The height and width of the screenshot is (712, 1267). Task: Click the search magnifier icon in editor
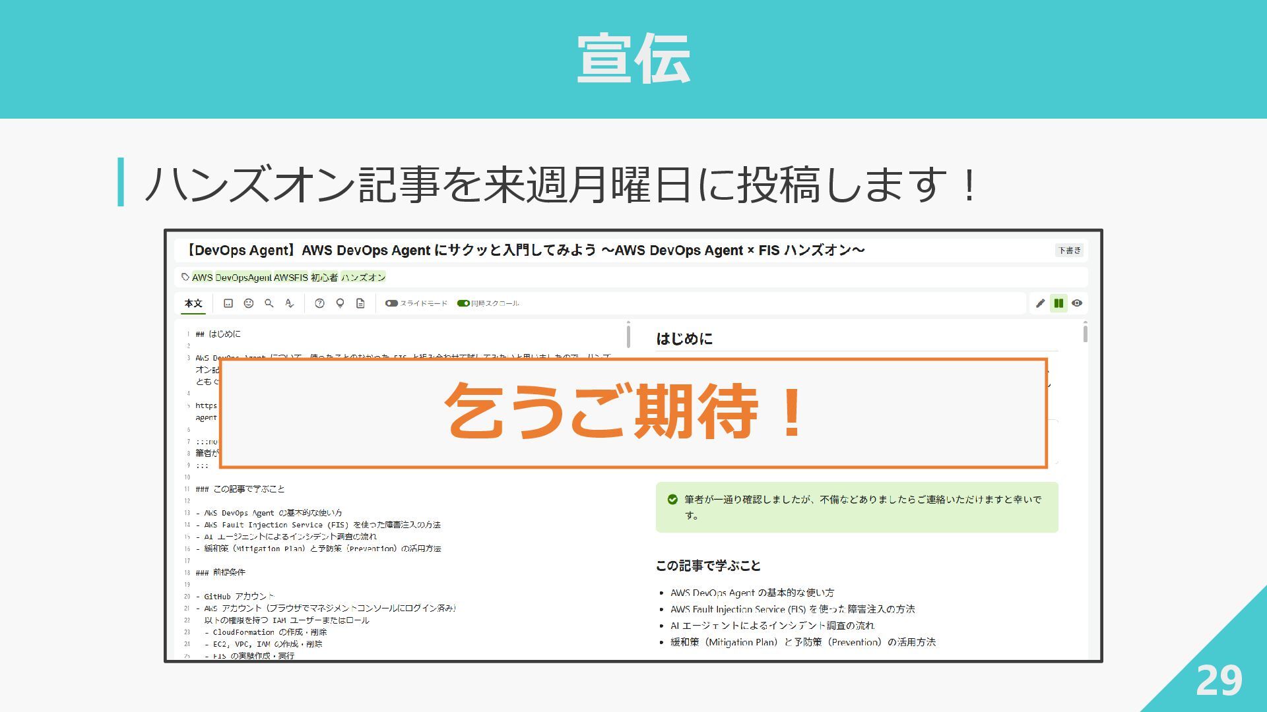click(269, 303)
